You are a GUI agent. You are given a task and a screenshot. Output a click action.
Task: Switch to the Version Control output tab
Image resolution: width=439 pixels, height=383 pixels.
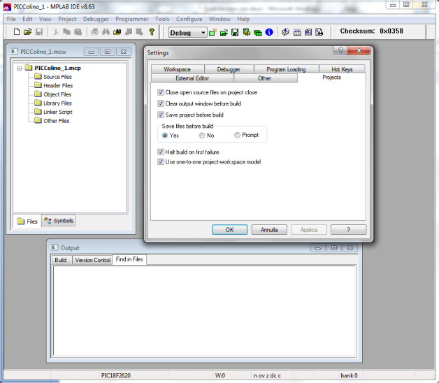pos(93,260)
